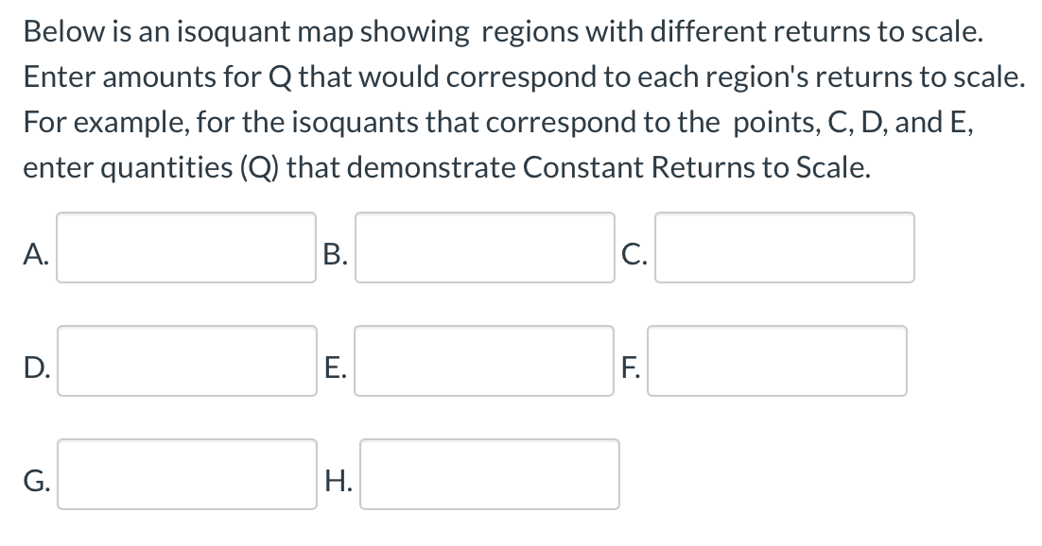Click inside the answer box for H
This screenshot has height=546, width=1042.
point(490,475)
